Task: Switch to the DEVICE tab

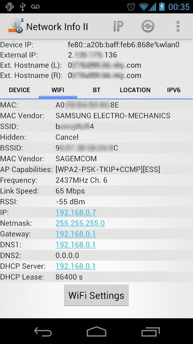Action: 19,90
